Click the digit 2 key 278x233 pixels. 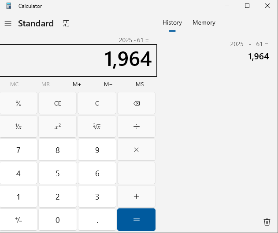58,197
